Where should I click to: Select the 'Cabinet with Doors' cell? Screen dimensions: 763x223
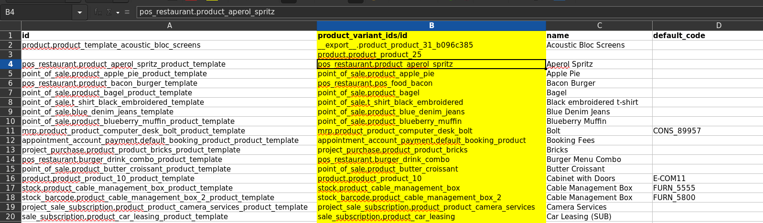[599, 178]
